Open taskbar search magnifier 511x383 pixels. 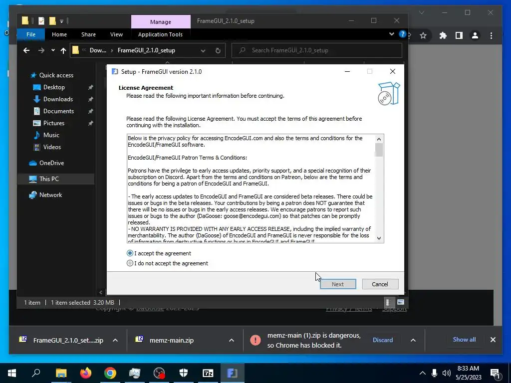tap(36, 373)
